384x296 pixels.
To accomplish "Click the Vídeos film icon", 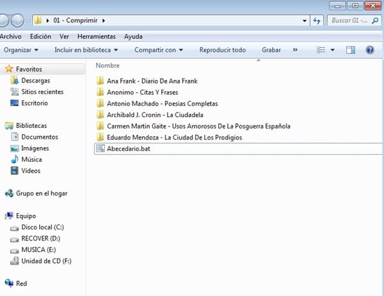I will [15, 171].
